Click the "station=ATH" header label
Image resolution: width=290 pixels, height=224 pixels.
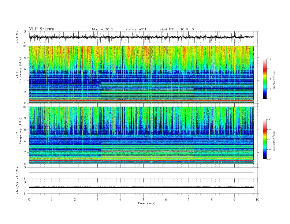click(136, 29)
